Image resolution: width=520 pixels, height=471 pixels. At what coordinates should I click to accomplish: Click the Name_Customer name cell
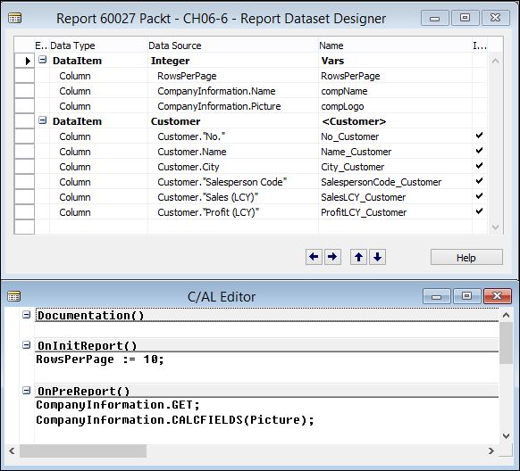pos(395,152)
